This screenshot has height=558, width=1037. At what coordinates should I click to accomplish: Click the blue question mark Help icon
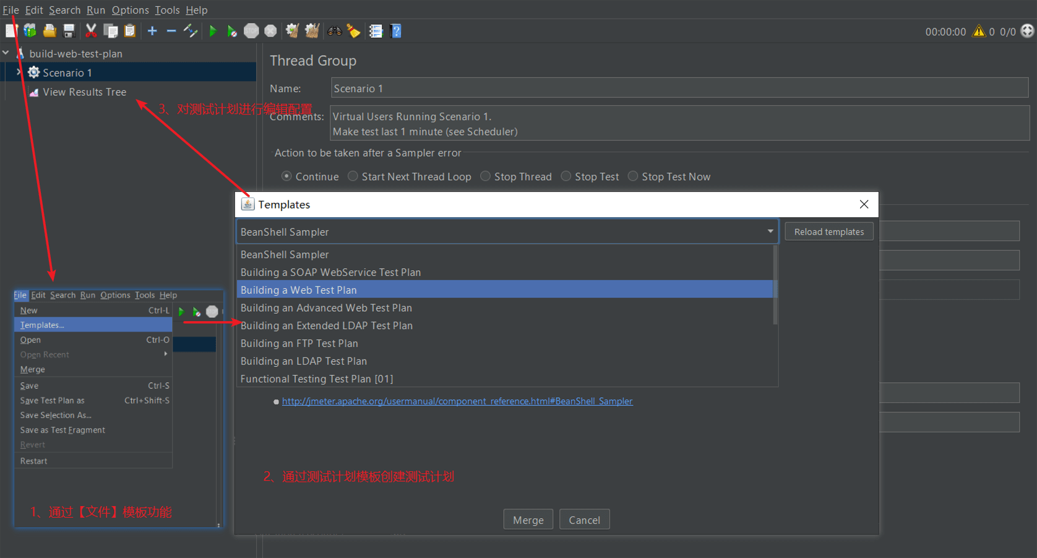pos(396,30)
